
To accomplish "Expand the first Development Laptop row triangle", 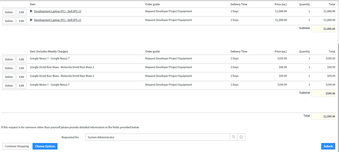I will coord(31,11).
